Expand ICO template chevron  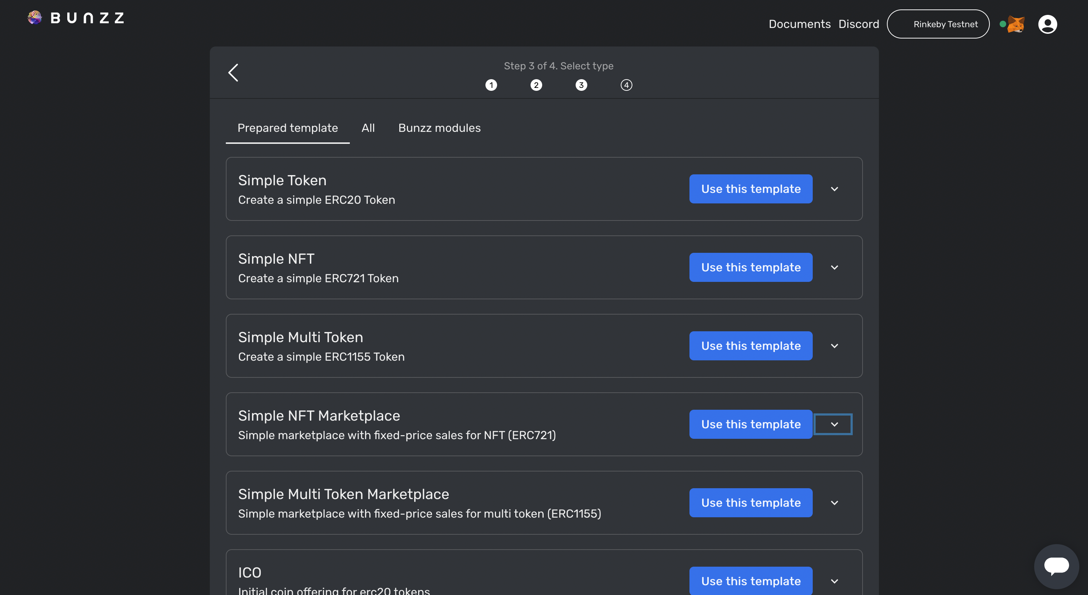834,582
